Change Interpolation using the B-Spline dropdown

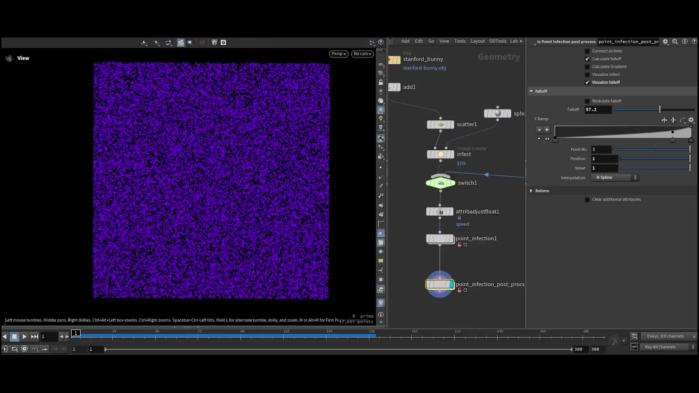[615, 178]
